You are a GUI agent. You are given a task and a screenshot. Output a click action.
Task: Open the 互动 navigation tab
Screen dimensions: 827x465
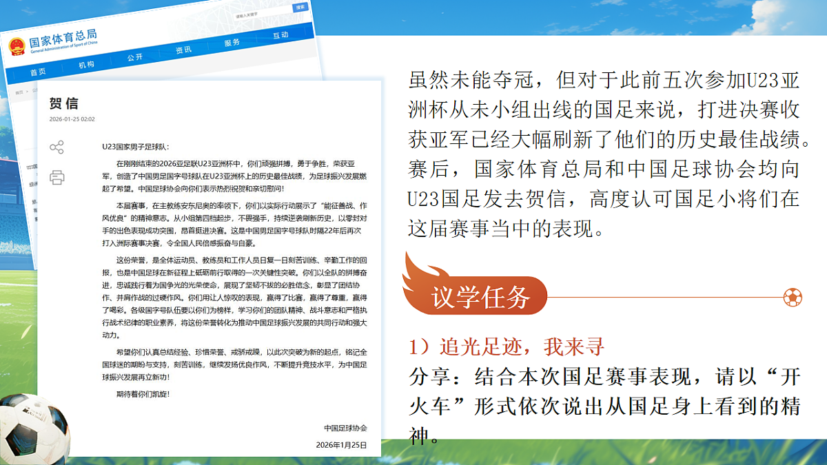[280, 35]
